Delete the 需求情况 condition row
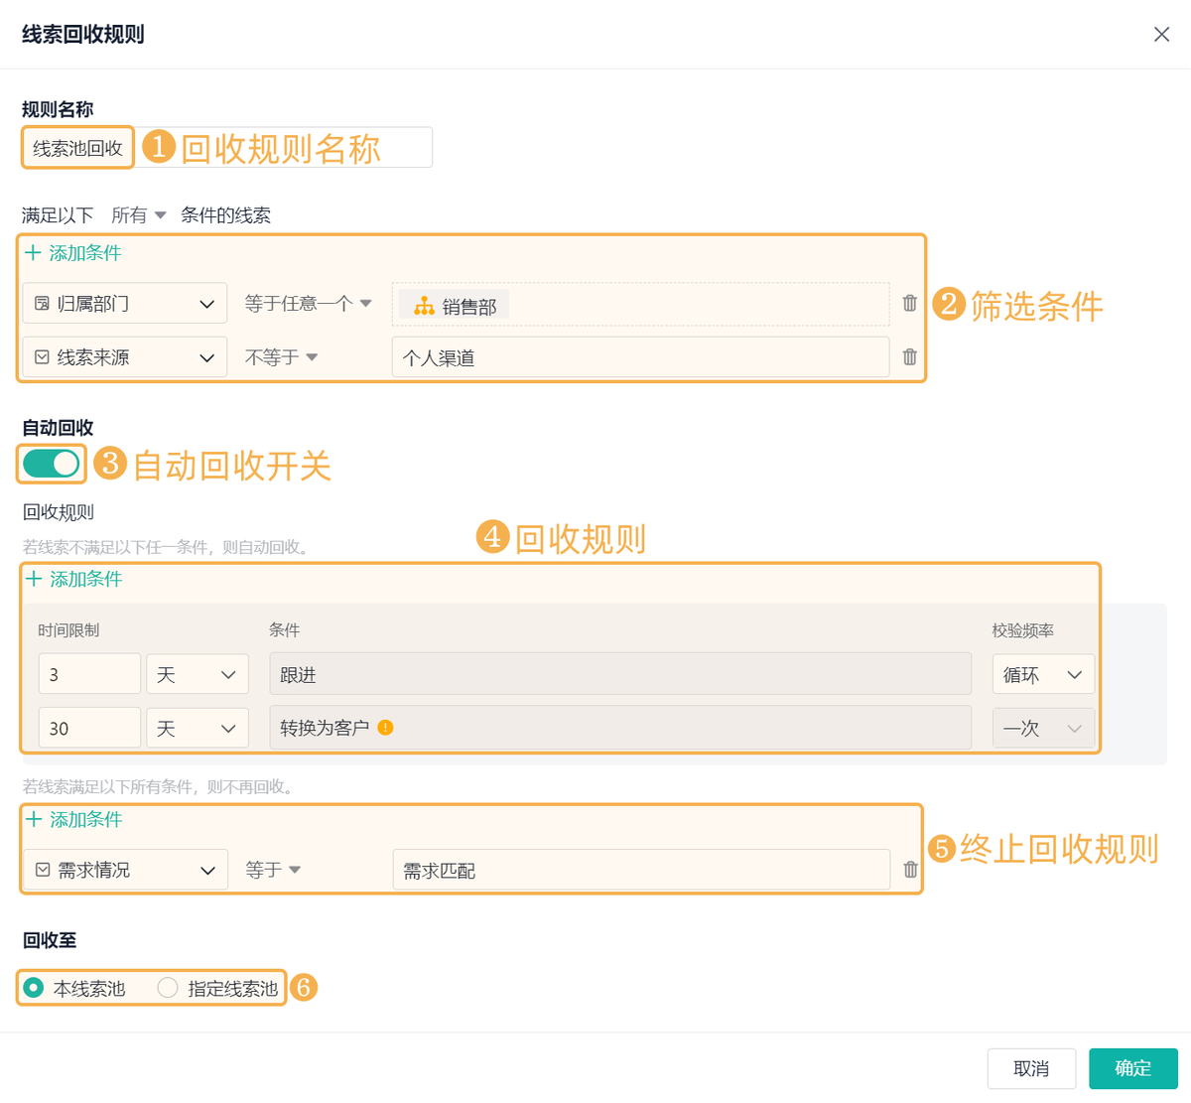This screenshot has height=1103, width=1191. tap(910, 870)
